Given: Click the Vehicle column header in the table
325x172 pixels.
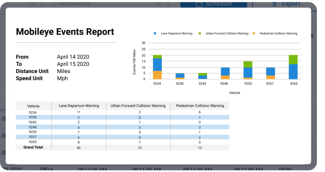Looking at the screenshot, I should click(33, 106).
